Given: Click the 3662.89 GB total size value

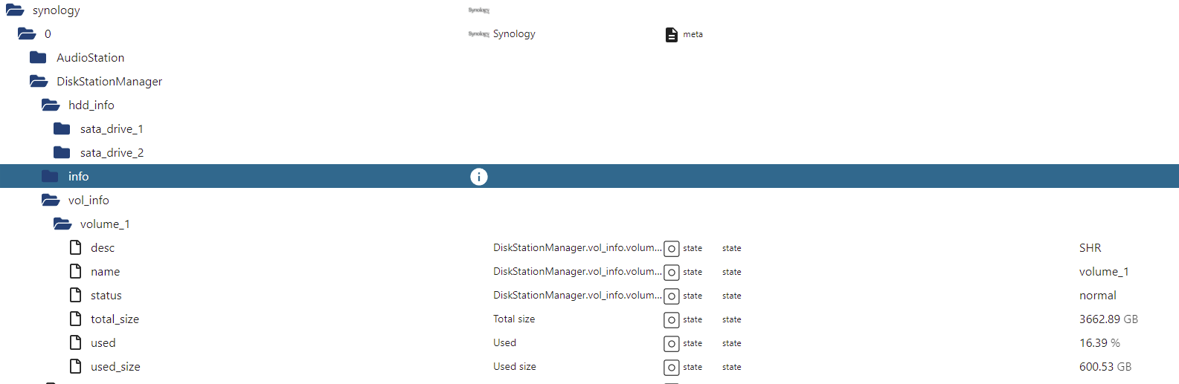Looking at the screenshot, I should 1108,319.
